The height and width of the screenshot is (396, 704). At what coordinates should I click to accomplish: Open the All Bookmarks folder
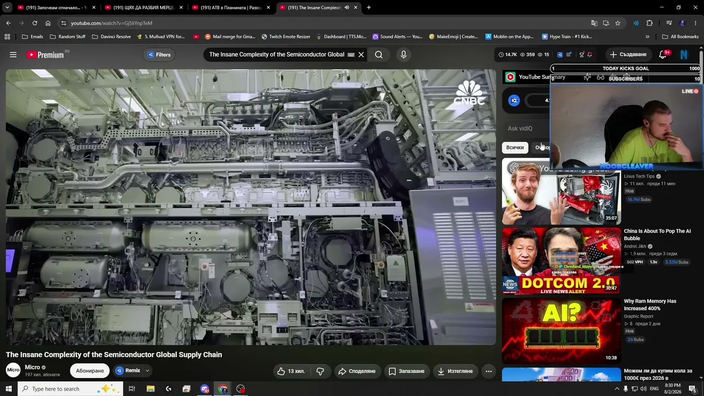(680, 37)
